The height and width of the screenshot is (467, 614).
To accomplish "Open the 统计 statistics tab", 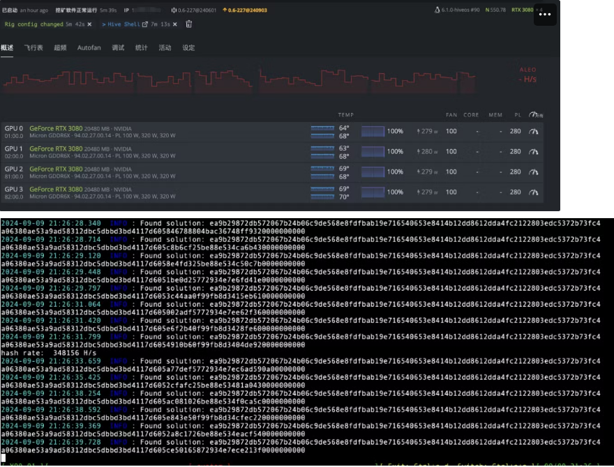I will 141,48.
